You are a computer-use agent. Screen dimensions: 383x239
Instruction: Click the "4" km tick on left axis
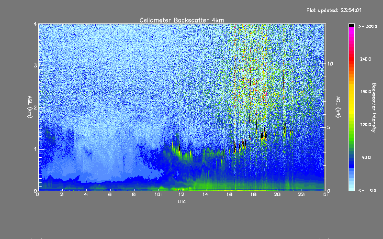click(x=35, y=24)
